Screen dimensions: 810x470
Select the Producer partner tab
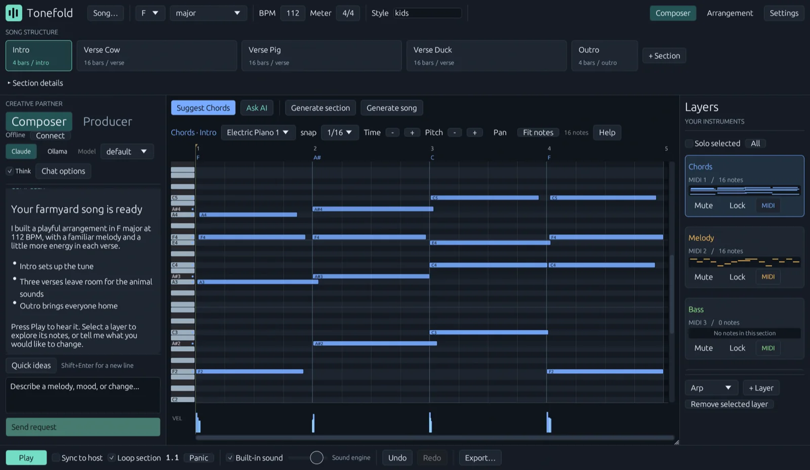pyautogui.click(x=107, y=121)
